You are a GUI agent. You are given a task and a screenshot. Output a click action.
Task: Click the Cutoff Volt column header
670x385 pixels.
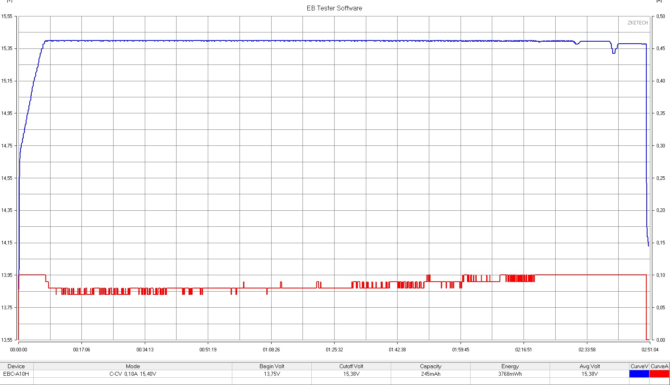tap(351, 366)
